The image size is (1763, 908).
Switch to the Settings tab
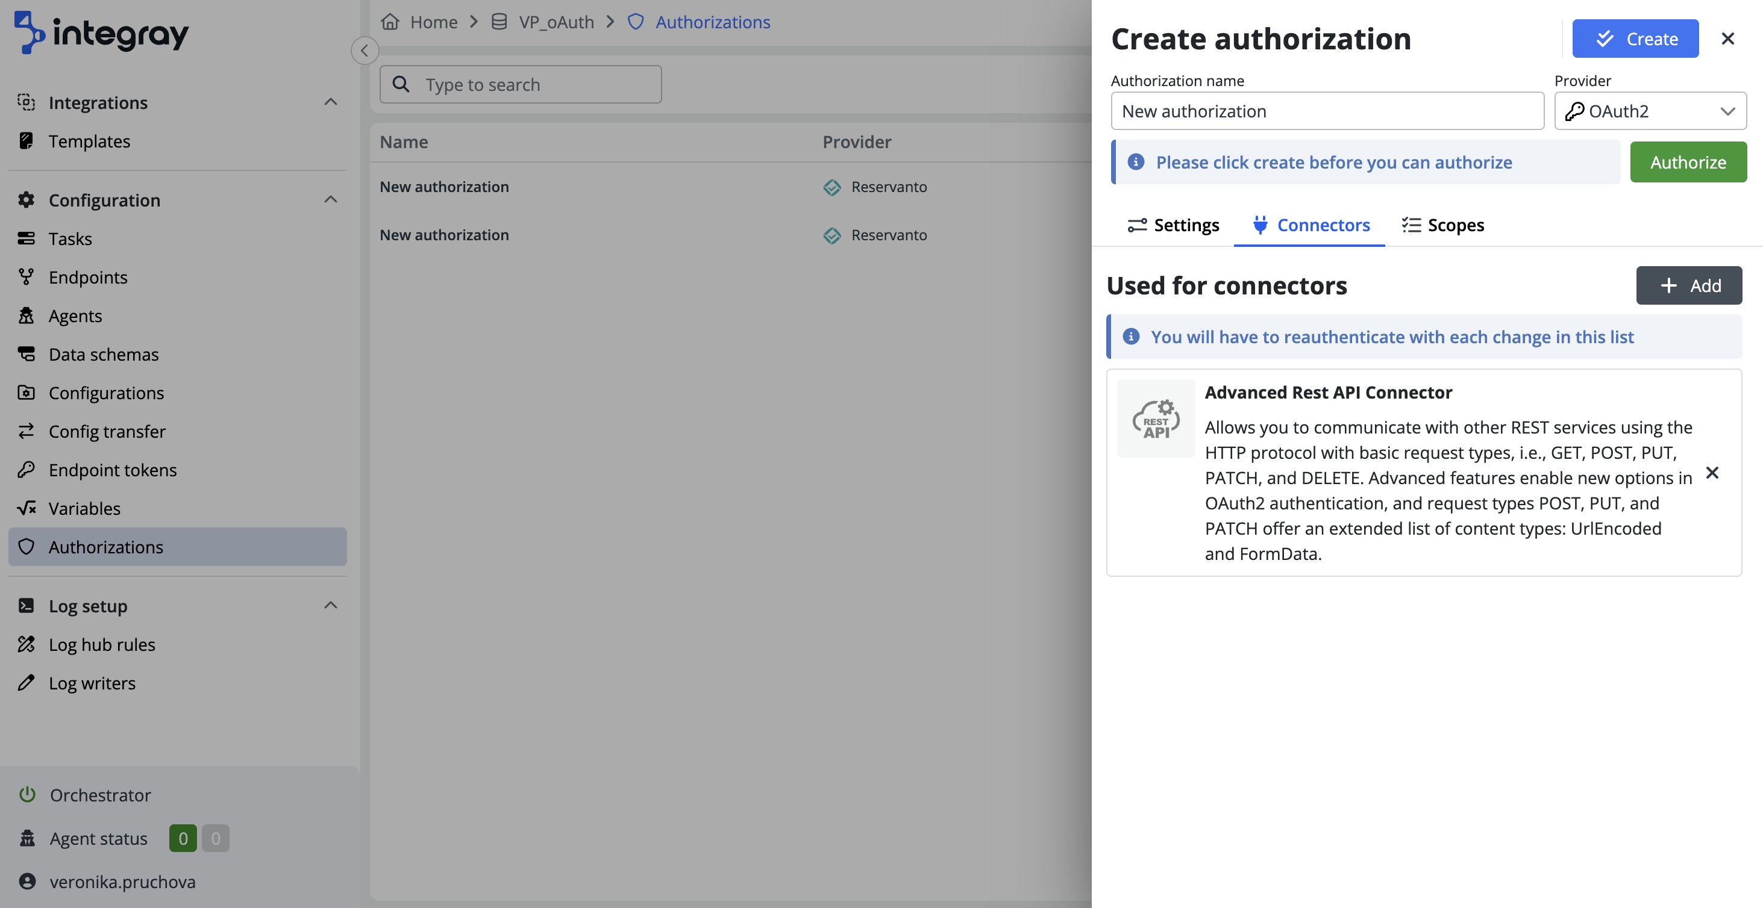1173,225
